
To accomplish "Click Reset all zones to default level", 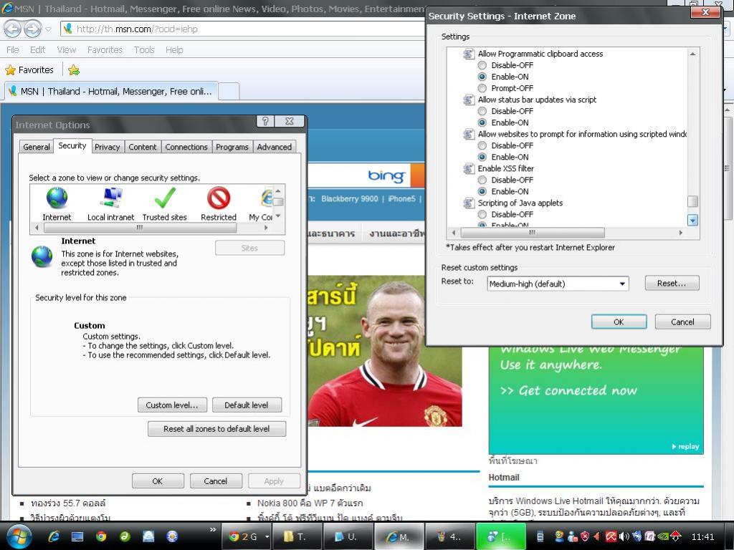I will pyautogui.click(x=216, y=429).
